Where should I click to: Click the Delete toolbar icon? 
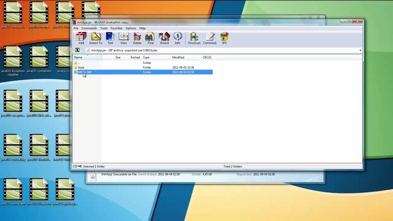coord(137,38)
